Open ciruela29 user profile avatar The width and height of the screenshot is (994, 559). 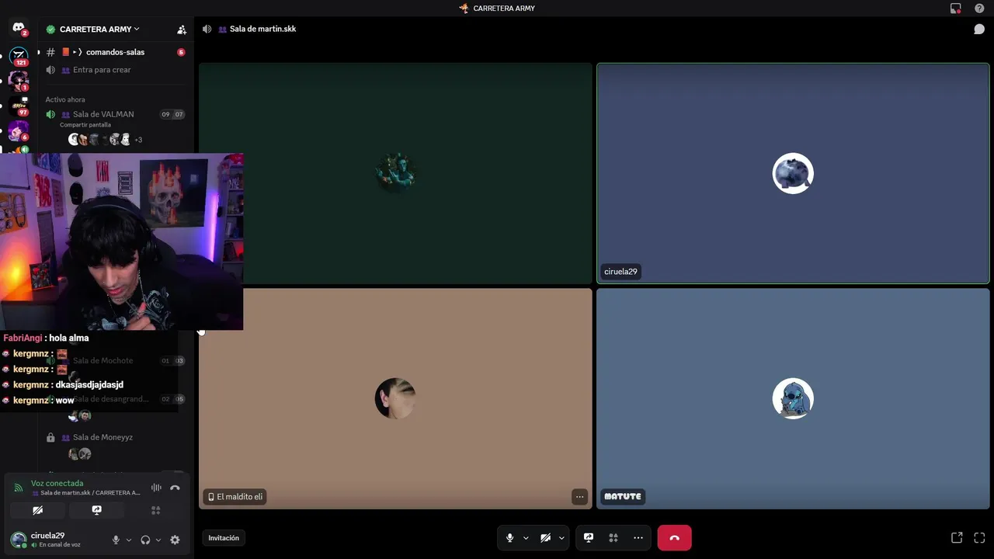[19, 540]
